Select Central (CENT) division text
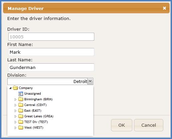This screenshot has height=139, width=172. point(35,105)
